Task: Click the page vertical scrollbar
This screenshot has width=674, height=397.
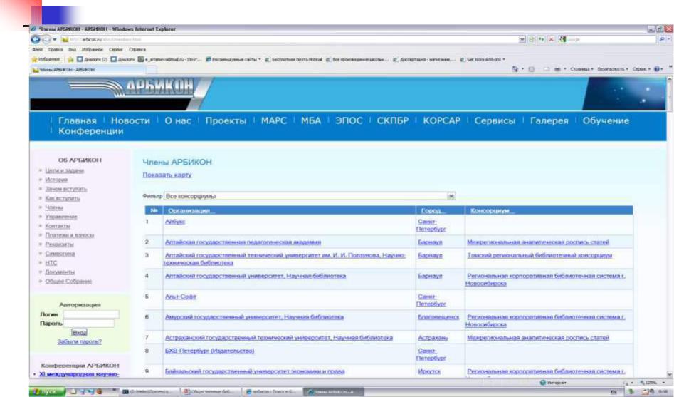Action: [669, 226]
